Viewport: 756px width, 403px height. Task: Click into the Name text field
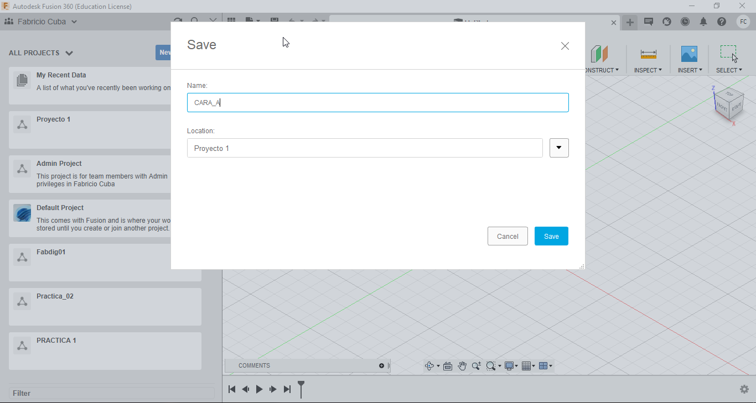[x=378, y=102]
